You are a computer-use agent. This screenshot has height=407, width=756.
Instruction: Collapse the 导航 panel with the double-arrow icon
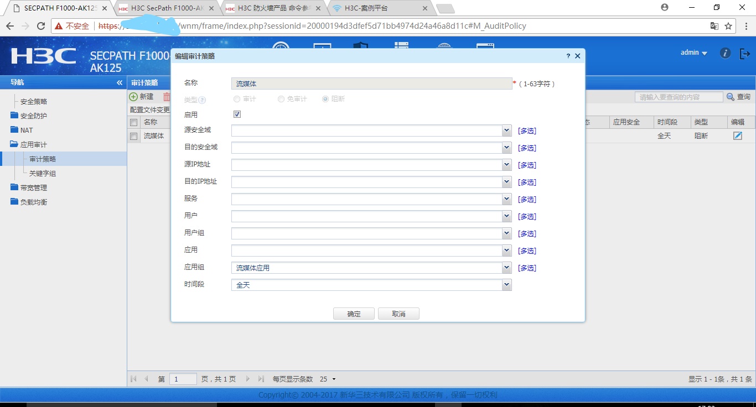[x=120, y=82]
